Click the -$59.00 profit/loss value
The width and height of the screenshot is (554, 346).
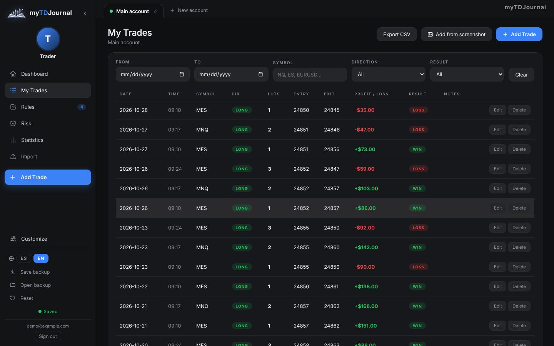(364, 169)
